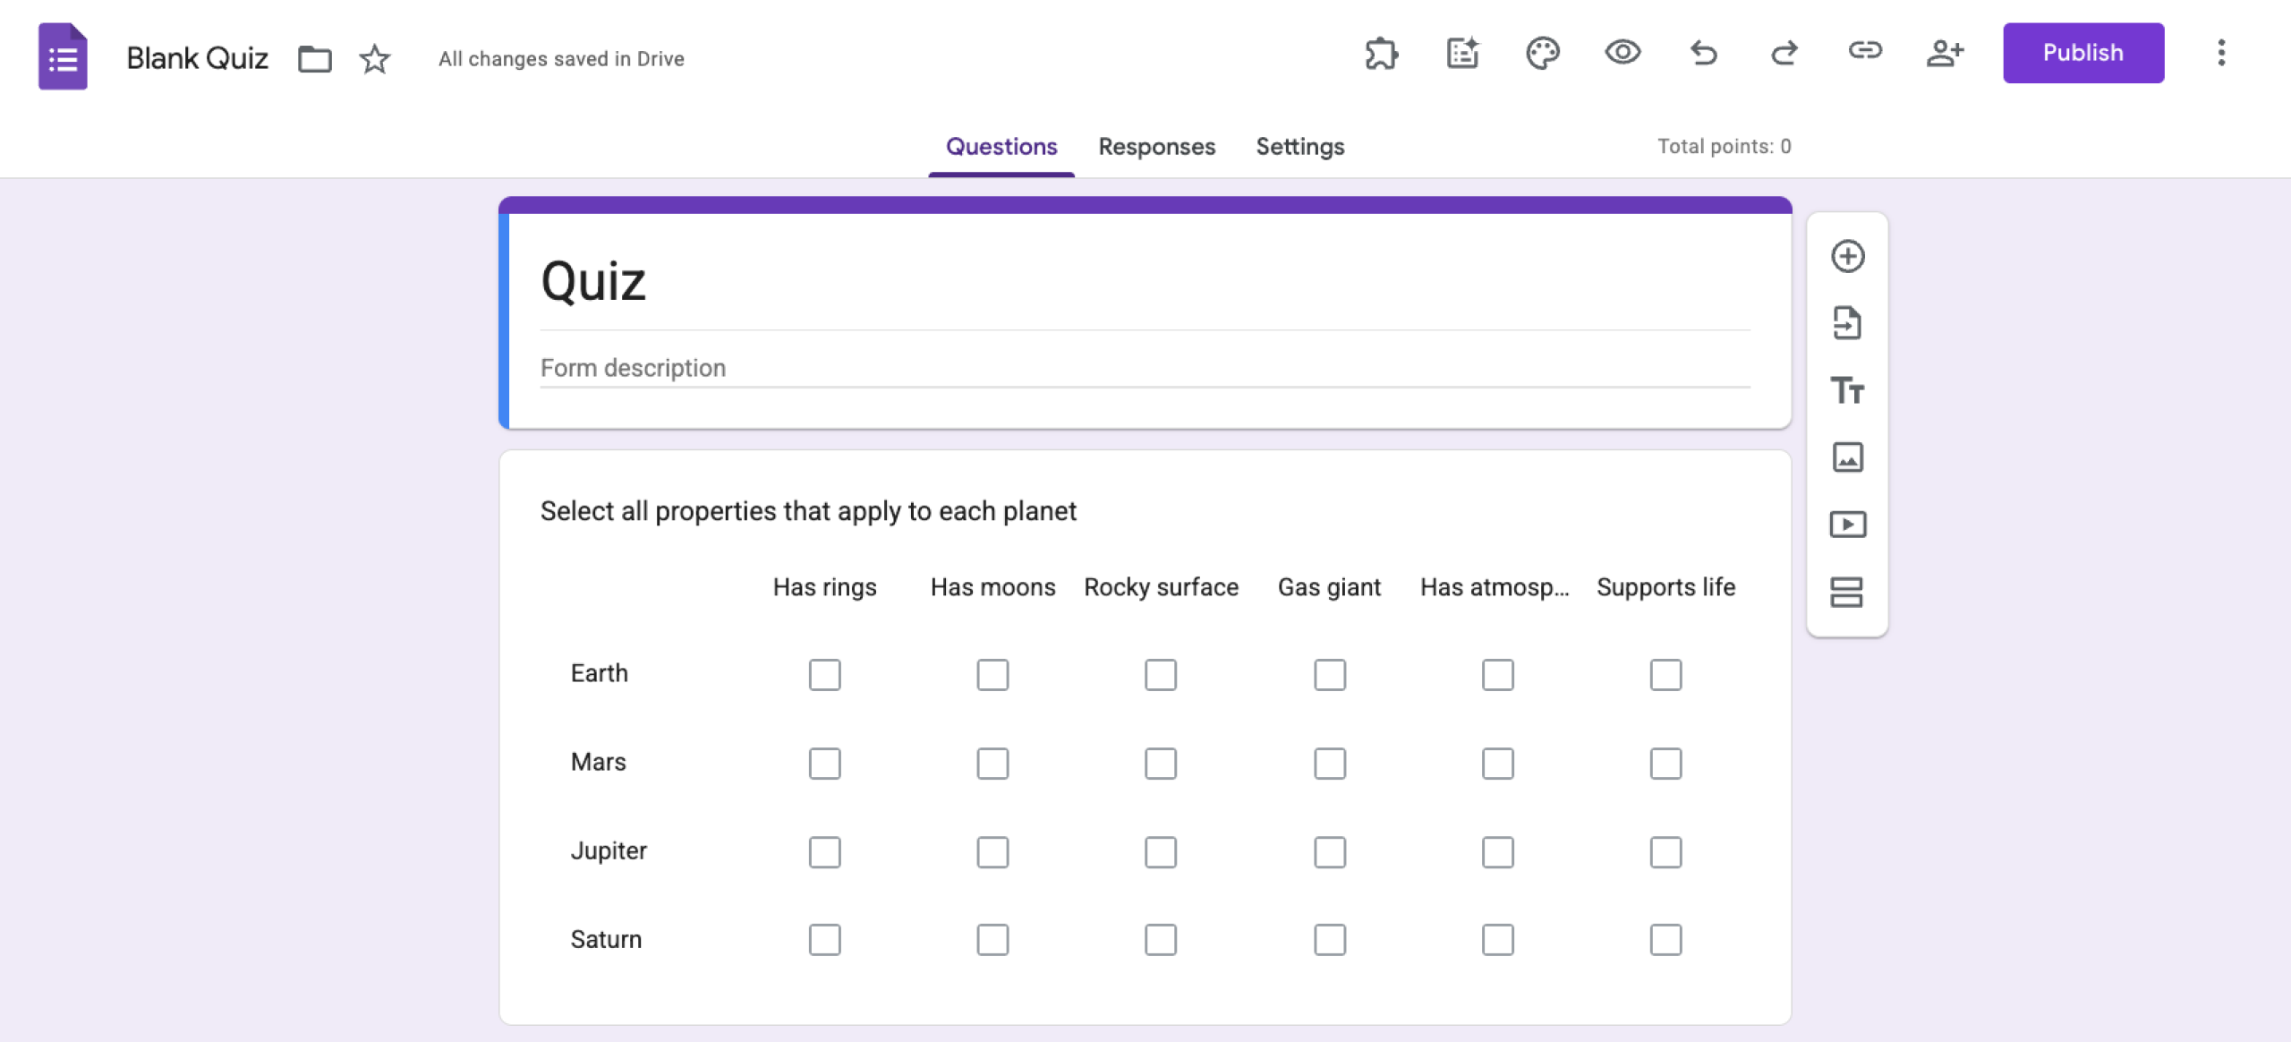Import questions from another form
The width and height of the screenshot is (2291, 1042).
[1847, 323]
